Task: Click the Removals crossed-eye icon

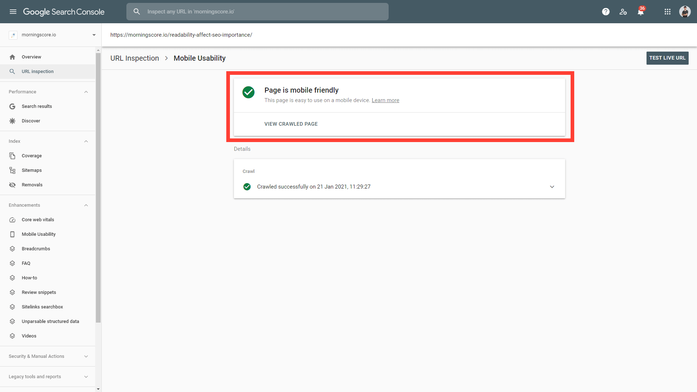Action: coord(12,185)
